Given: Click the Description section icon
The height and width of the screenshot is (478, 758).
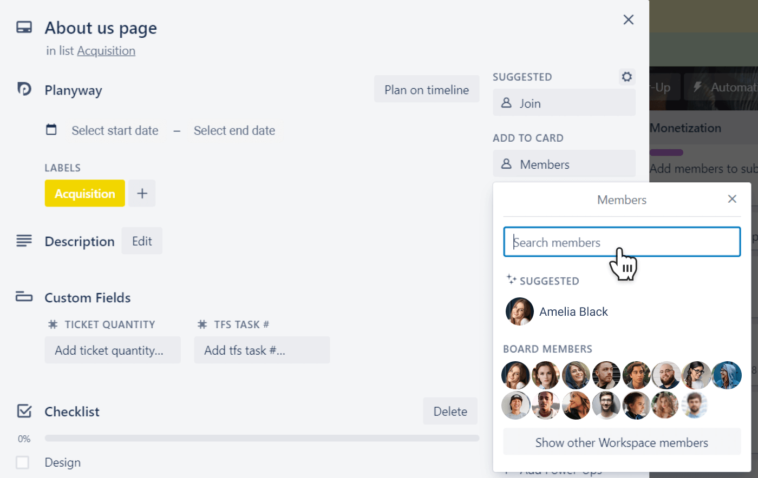Looking at the screenshot, I should pos(24,241).
